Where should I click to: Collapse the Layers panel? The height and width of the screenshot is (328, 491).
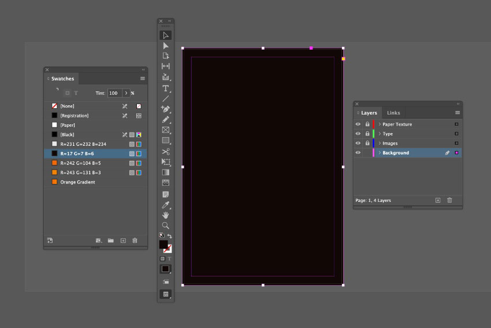(x=458, y=104)
